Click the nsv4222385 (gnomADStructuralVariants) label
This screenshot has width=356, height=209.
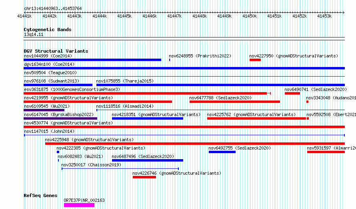point(101,148)
